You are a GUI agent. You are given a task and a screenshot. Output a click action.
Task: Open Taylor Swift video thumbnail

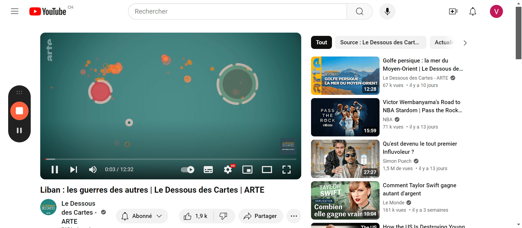tap(345, 200)
